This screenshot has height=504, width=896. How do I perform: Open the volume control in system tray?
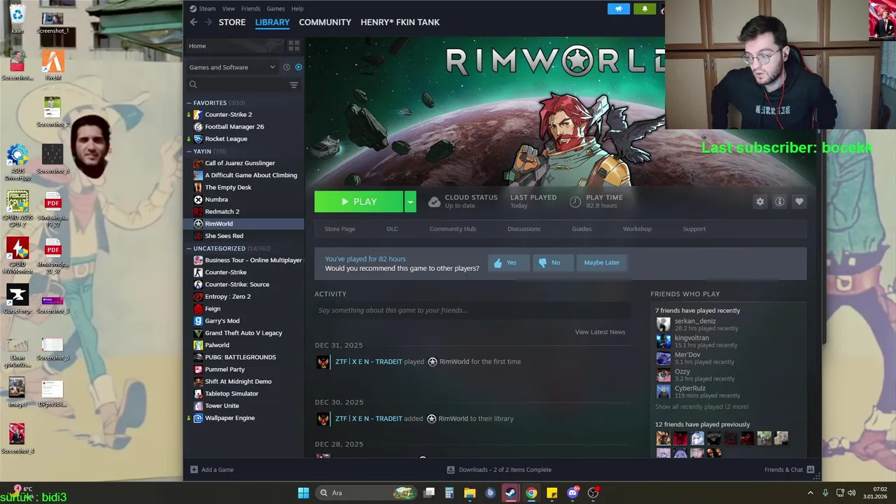pyautogui.click(x=852, y=493)
